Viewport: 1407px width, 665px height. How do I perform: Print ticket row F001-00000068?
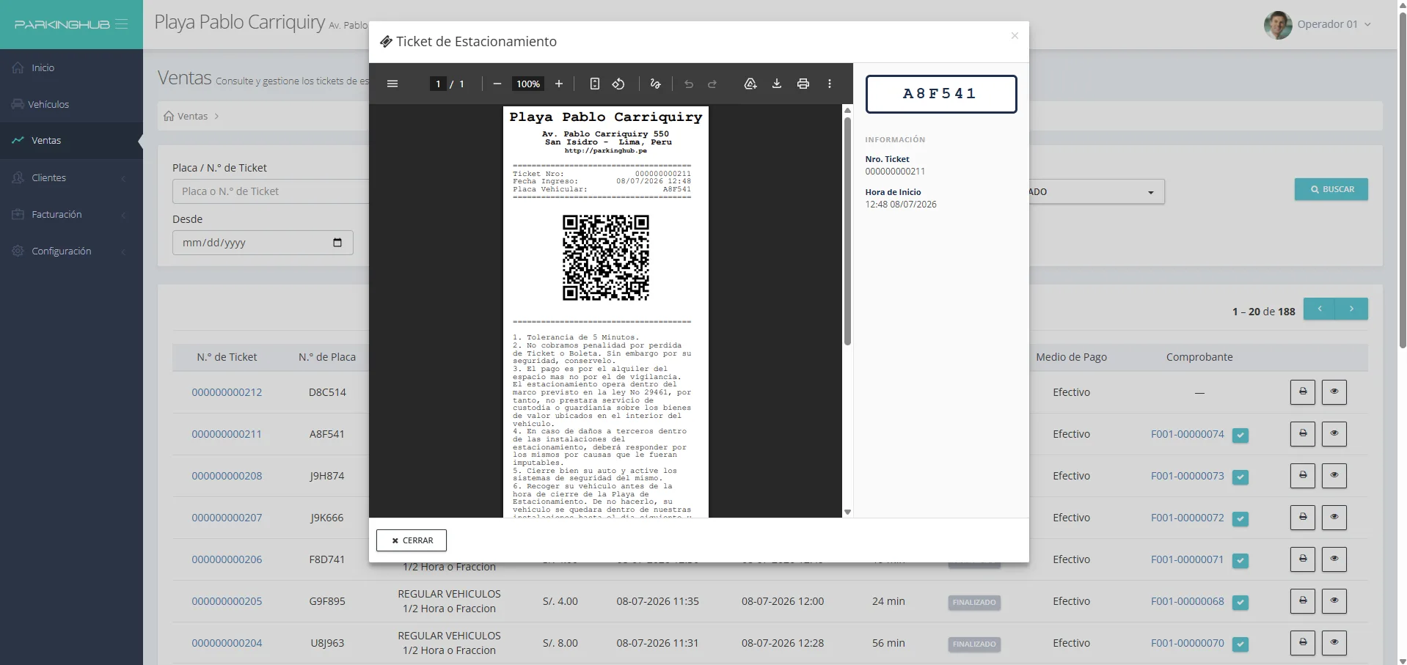click(1303, 601)
